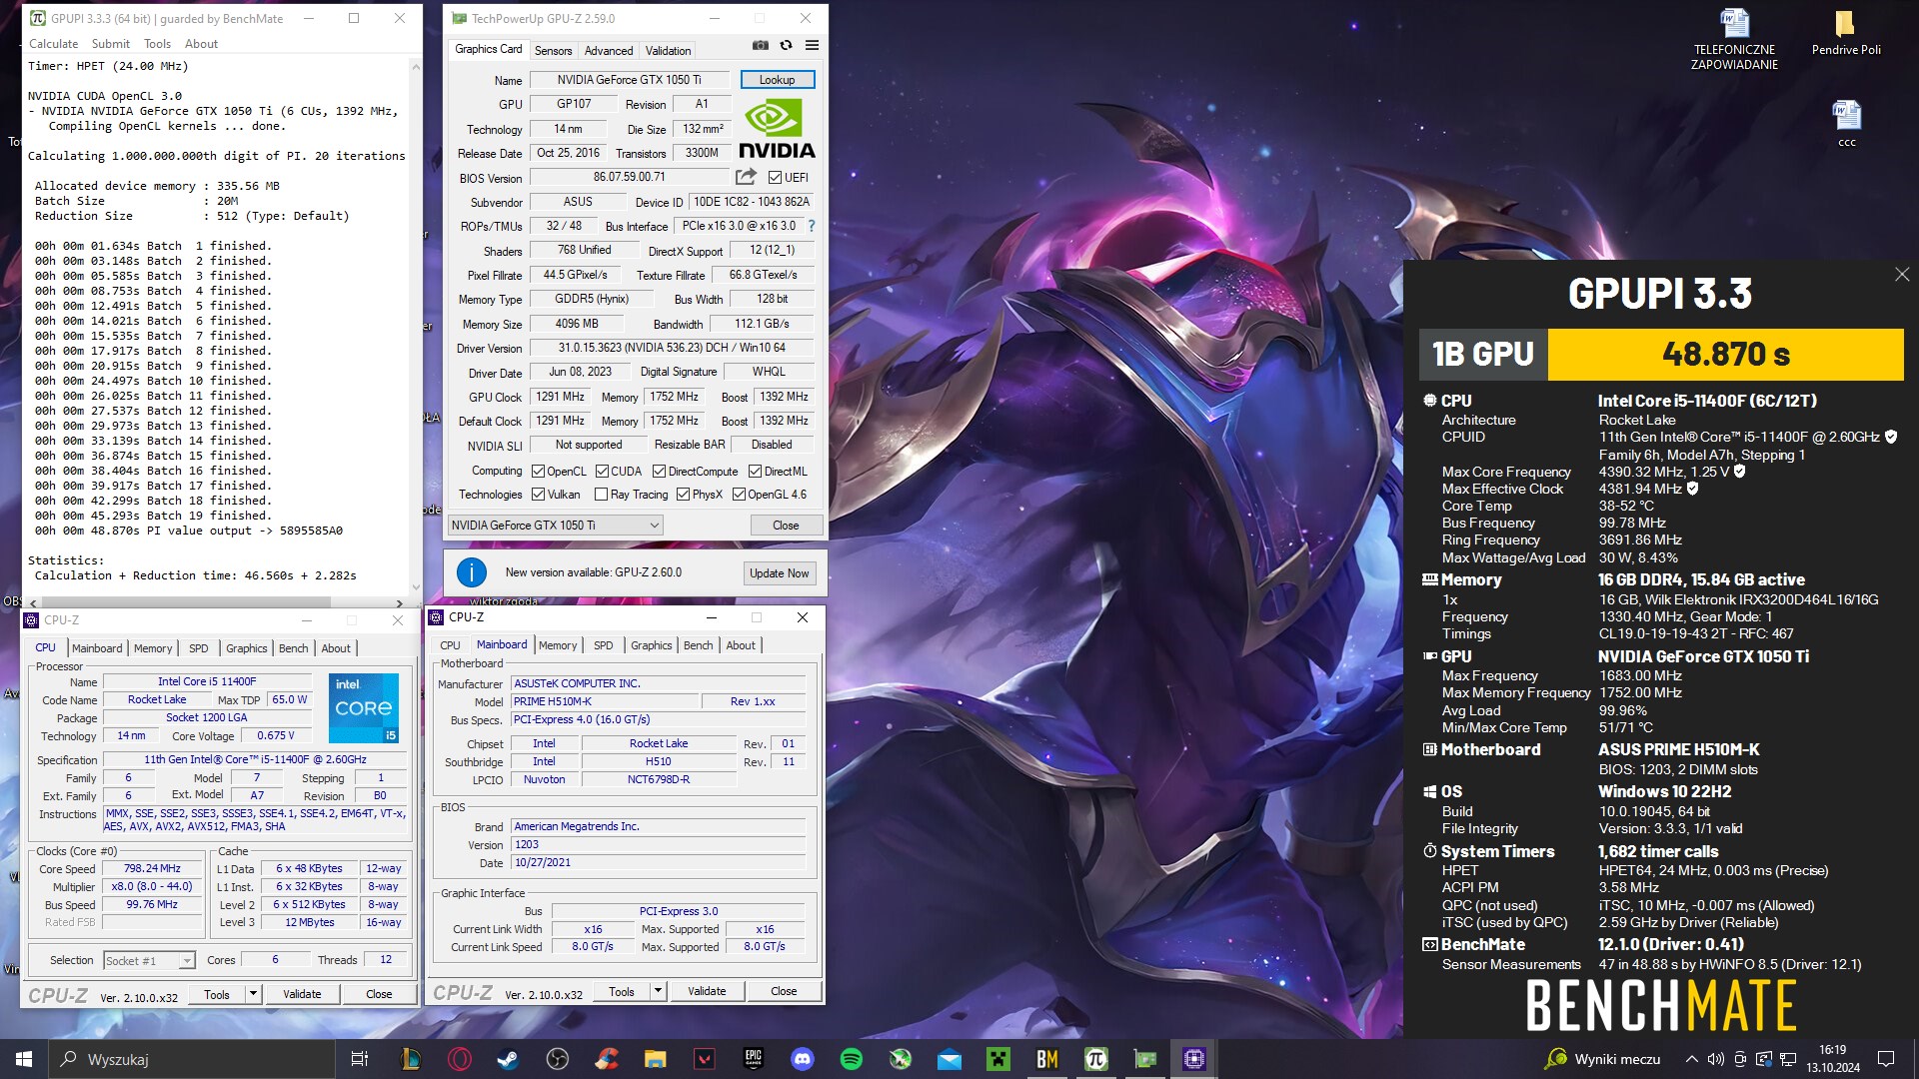
Task: Switch to GPUPI taskbar icon
Action: (1096, 1059)
